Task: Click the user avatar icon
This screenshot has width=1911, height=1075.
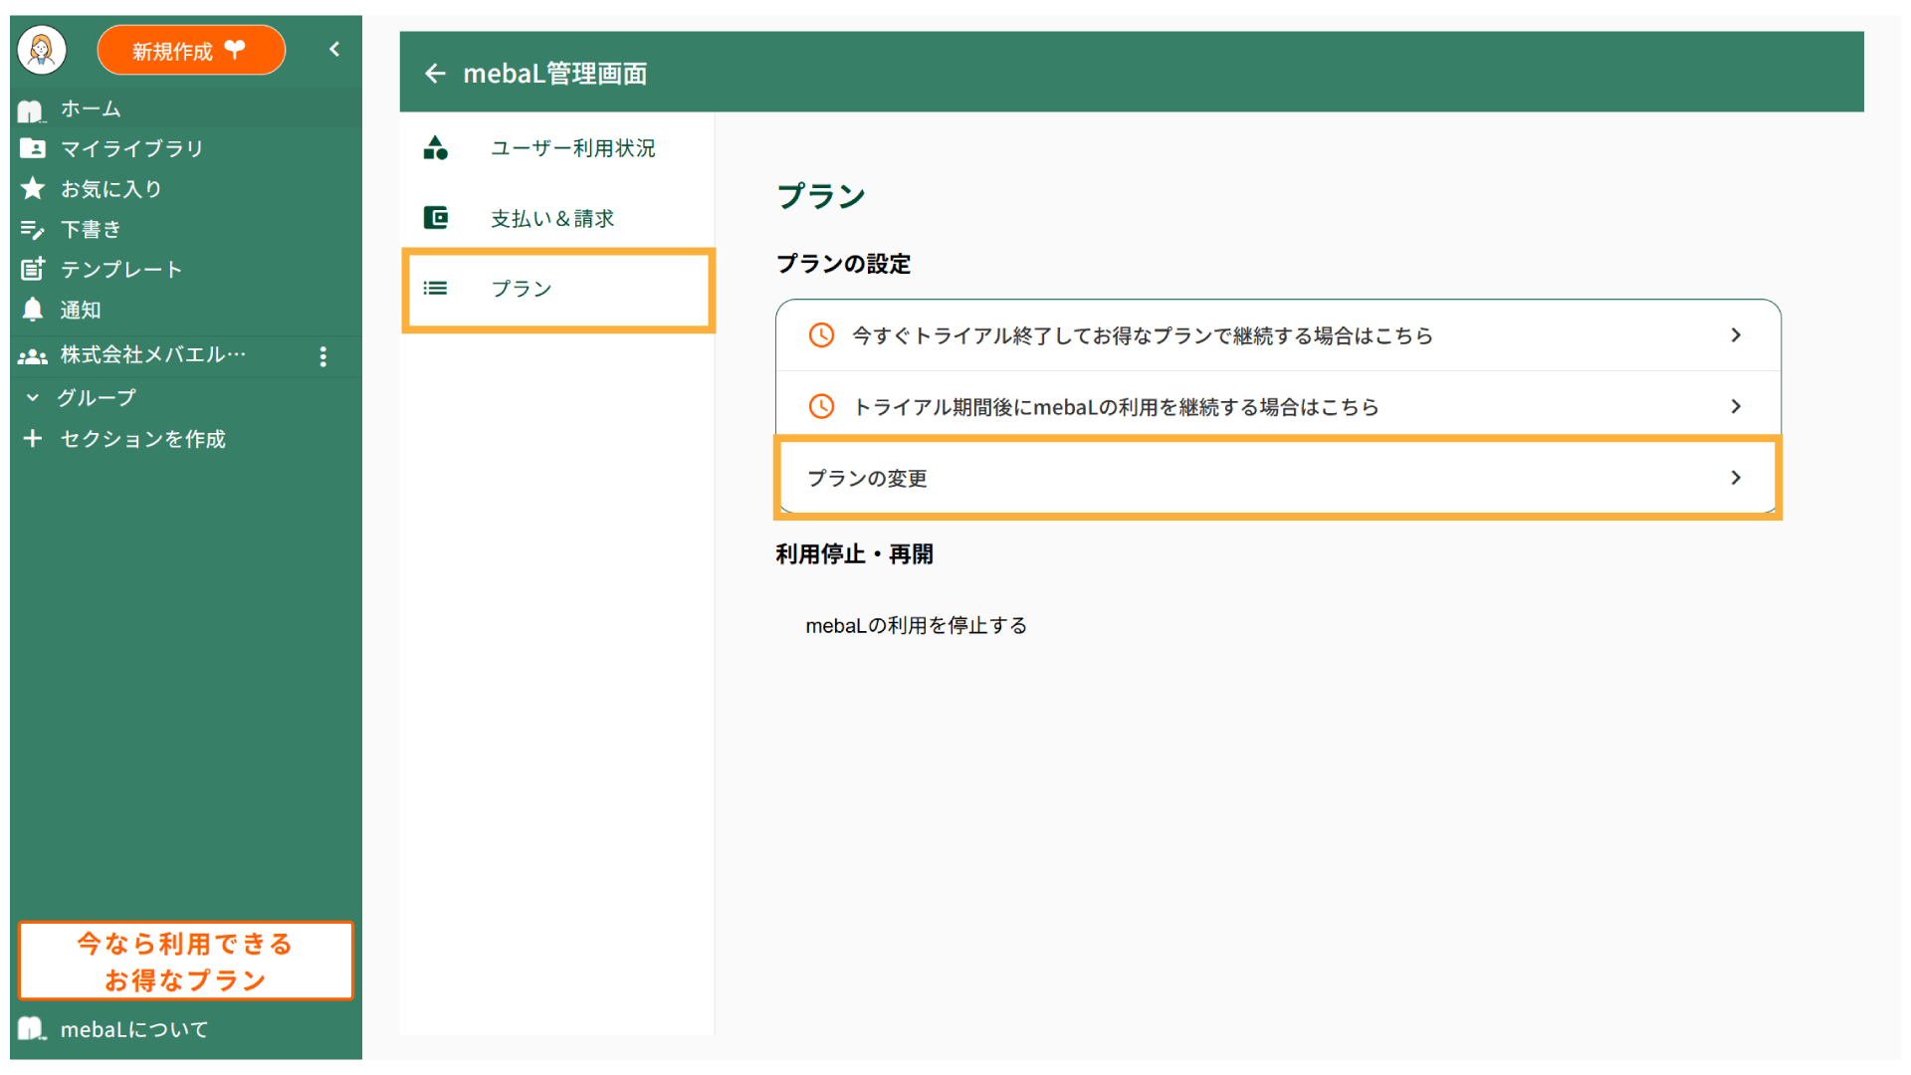Action: (x=42, y=50)
